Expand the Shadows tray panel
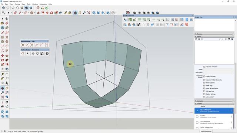This screenshot has height=133, width=237. (x=214, y=34)
